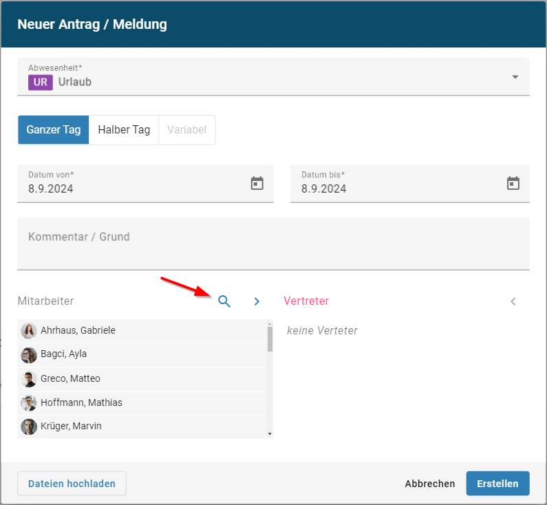Click the employee search magnifier icon
Viewport: 547px width, 505px height.
(224, 301)
